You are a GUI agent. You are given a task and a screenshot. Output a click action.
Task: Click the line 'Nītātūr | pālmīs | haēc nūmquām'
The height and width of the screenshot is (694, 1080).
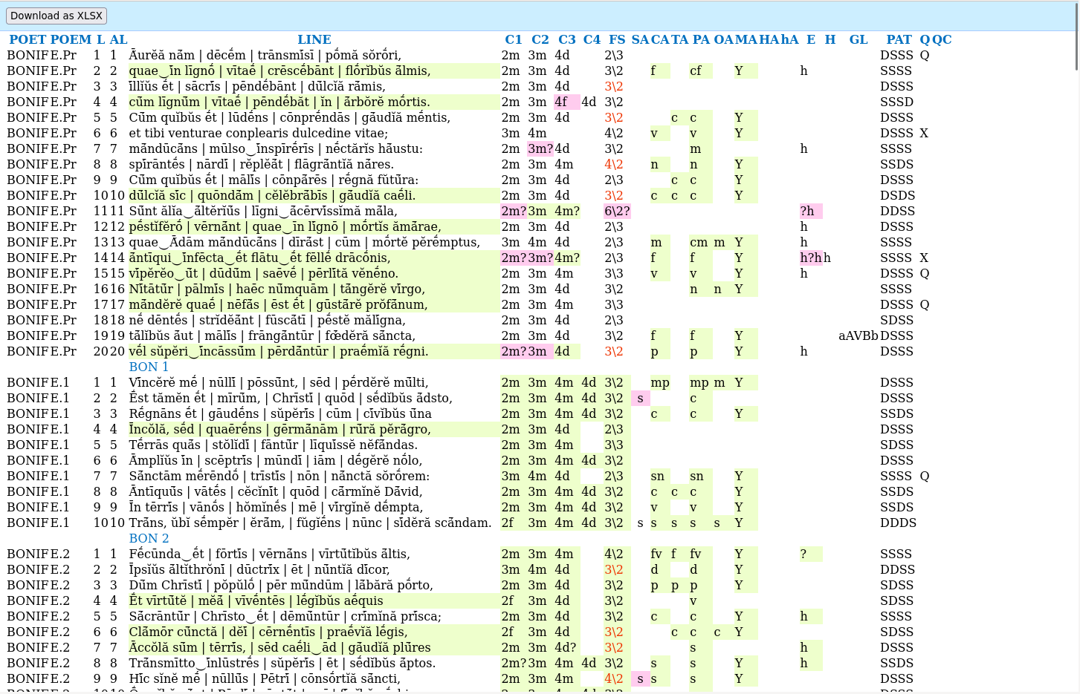(x=314, y=289)
